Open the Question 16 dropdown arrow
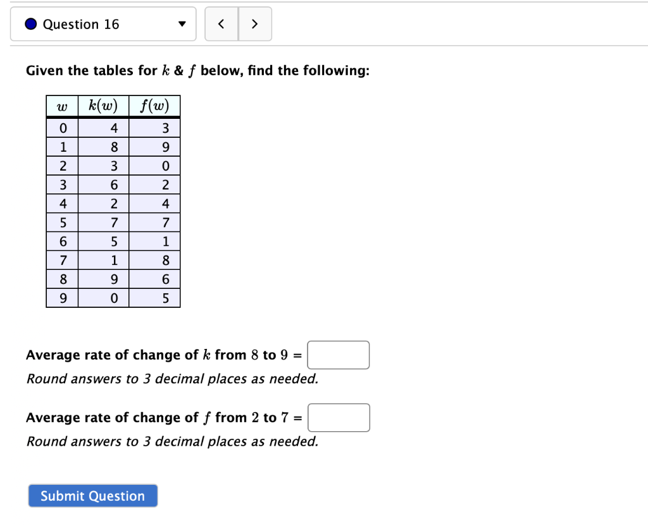This screenshot has height=531, width=648. pyautogui.click(x=182, y=24)
